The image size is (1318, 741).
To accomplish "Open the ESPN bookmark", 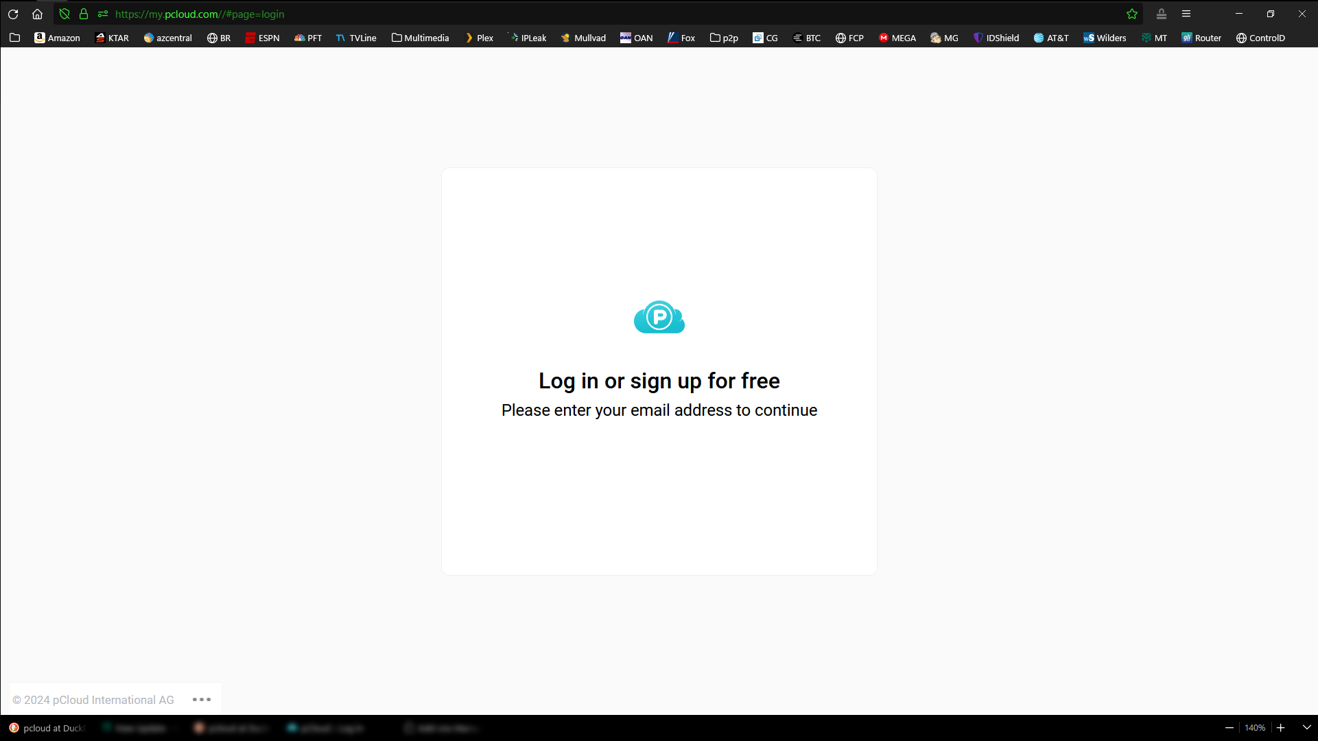I will [262, 38].
